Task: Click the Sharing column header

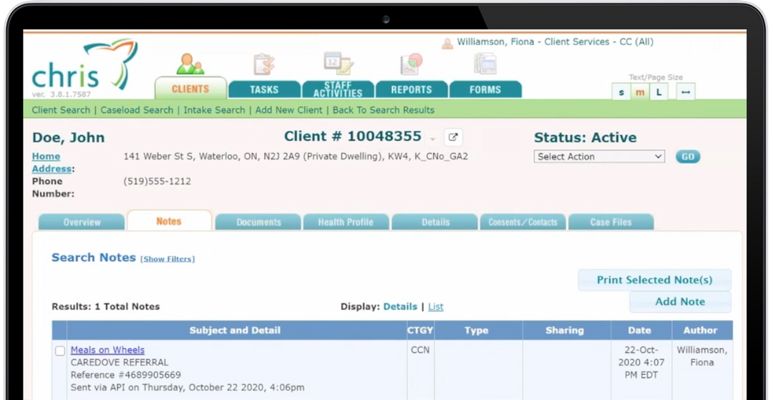Action: (x=565, y=331)
